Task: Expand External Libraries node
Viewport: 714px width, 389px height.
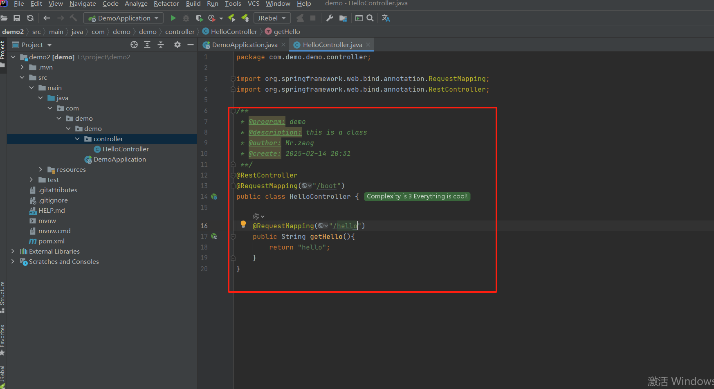Action: (x=13, y=251)
